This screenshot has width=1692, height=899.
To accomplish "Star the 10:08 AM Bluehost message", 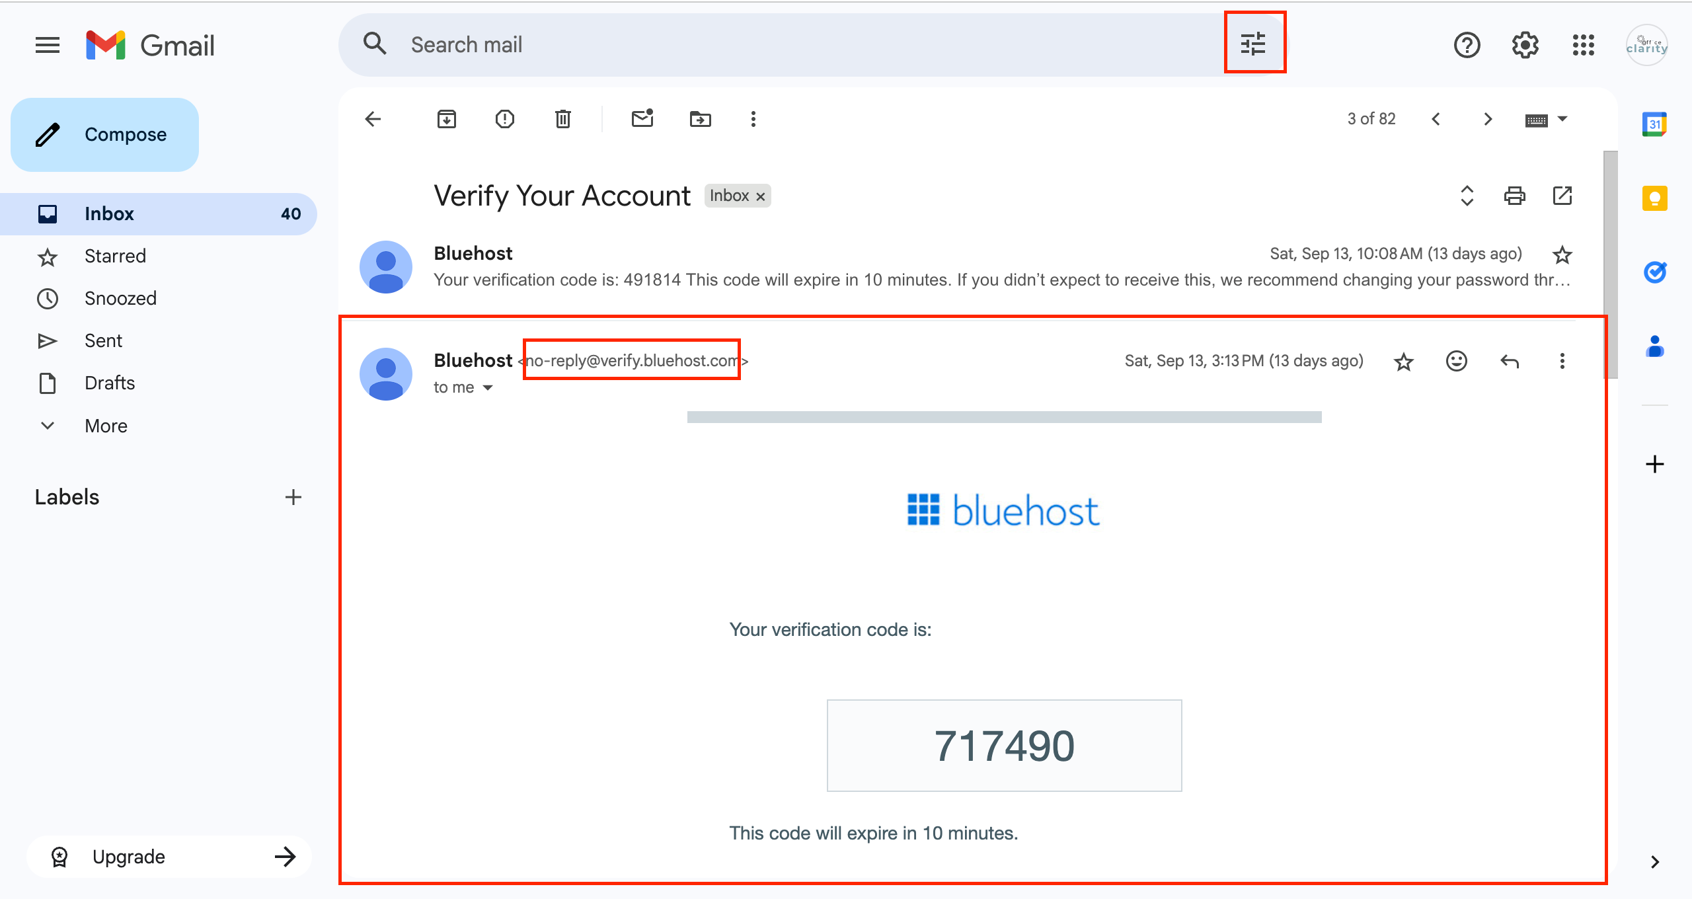I will (x=1562, y=254).
